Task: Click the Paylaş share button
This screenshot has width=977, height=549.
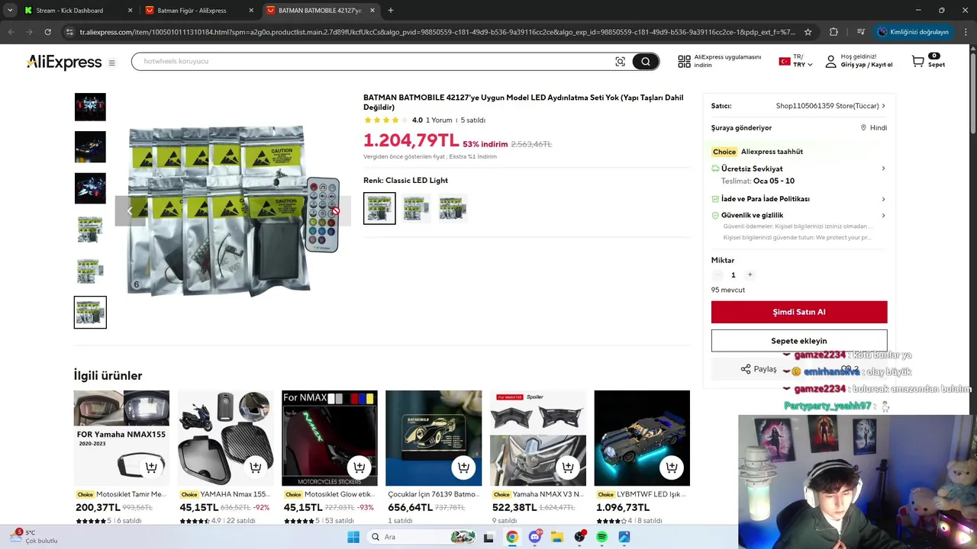Action: [x=759, y=369]
